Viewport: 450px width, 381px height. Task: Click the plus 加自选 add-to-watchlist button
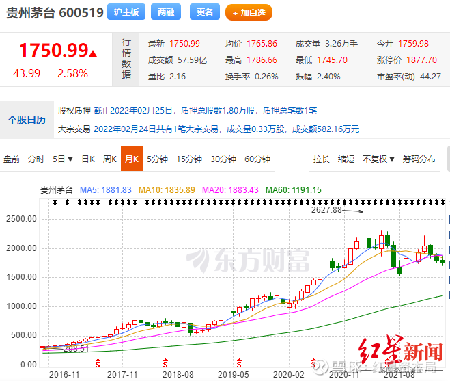[x=249, y=12]
